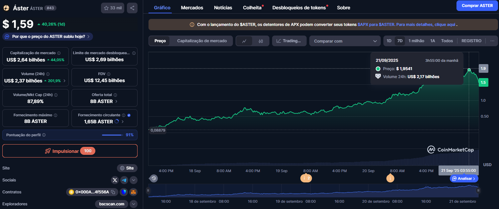This screenshot has width=499, height=209.
Task: Click the CoinMarketCap logo on chart
Action: pyautogui.click(x=450, y=150)
